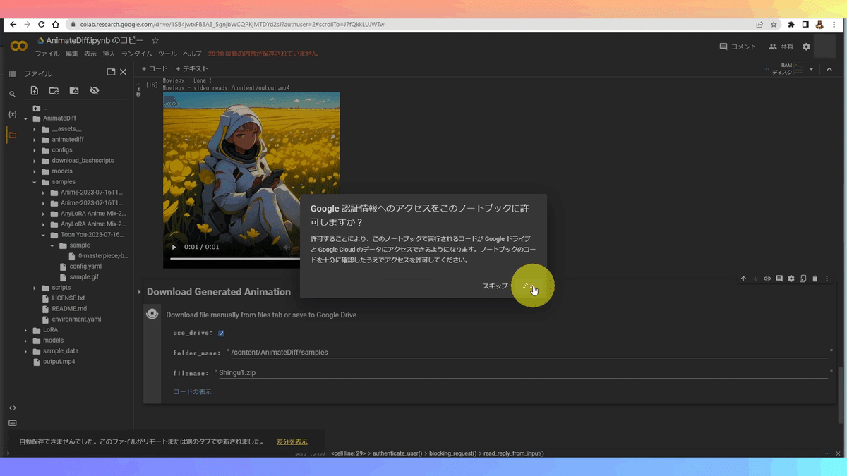This screenshot has width=847, height=476.
Task: Star the AnimateDiff.ipynb notebook
Action: point(155,41)
